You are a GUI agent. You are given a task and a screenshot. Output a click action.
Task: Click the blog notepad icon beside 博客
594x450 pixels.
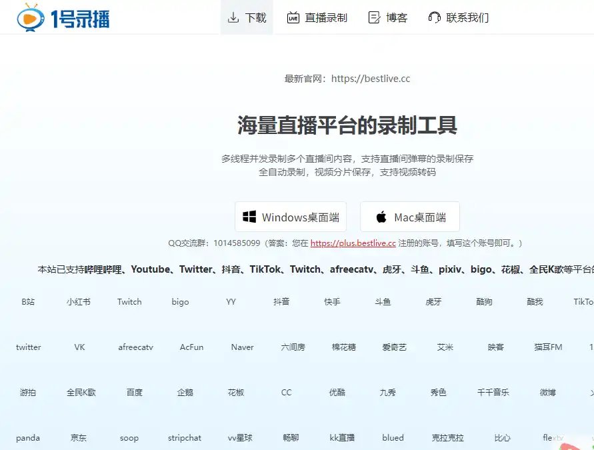(374, 17)
